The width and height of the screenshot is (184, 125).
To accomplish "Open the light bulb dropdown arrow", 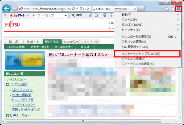I will pos(109,15).
